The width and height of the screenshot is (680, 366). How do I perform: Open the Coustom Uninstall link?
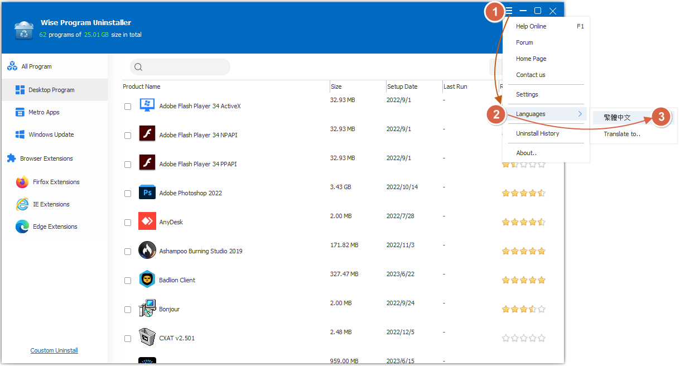(54, 350)
